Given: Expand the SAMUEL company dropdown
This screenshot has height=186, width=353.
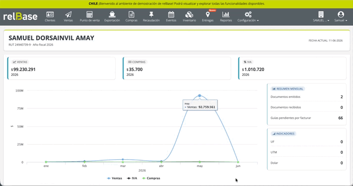Looking at the screenshot, I should pyautogui.click(x=321, y=17).
